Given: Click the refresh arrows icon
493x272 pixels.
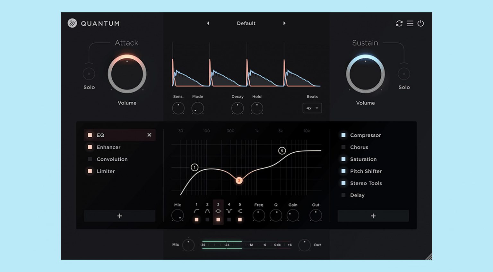Looking at the screenshot, I should [399, 23].
